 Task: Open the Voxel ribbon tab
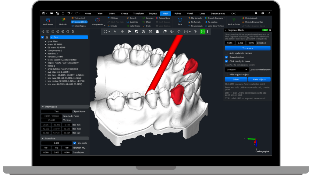(190, 13)
